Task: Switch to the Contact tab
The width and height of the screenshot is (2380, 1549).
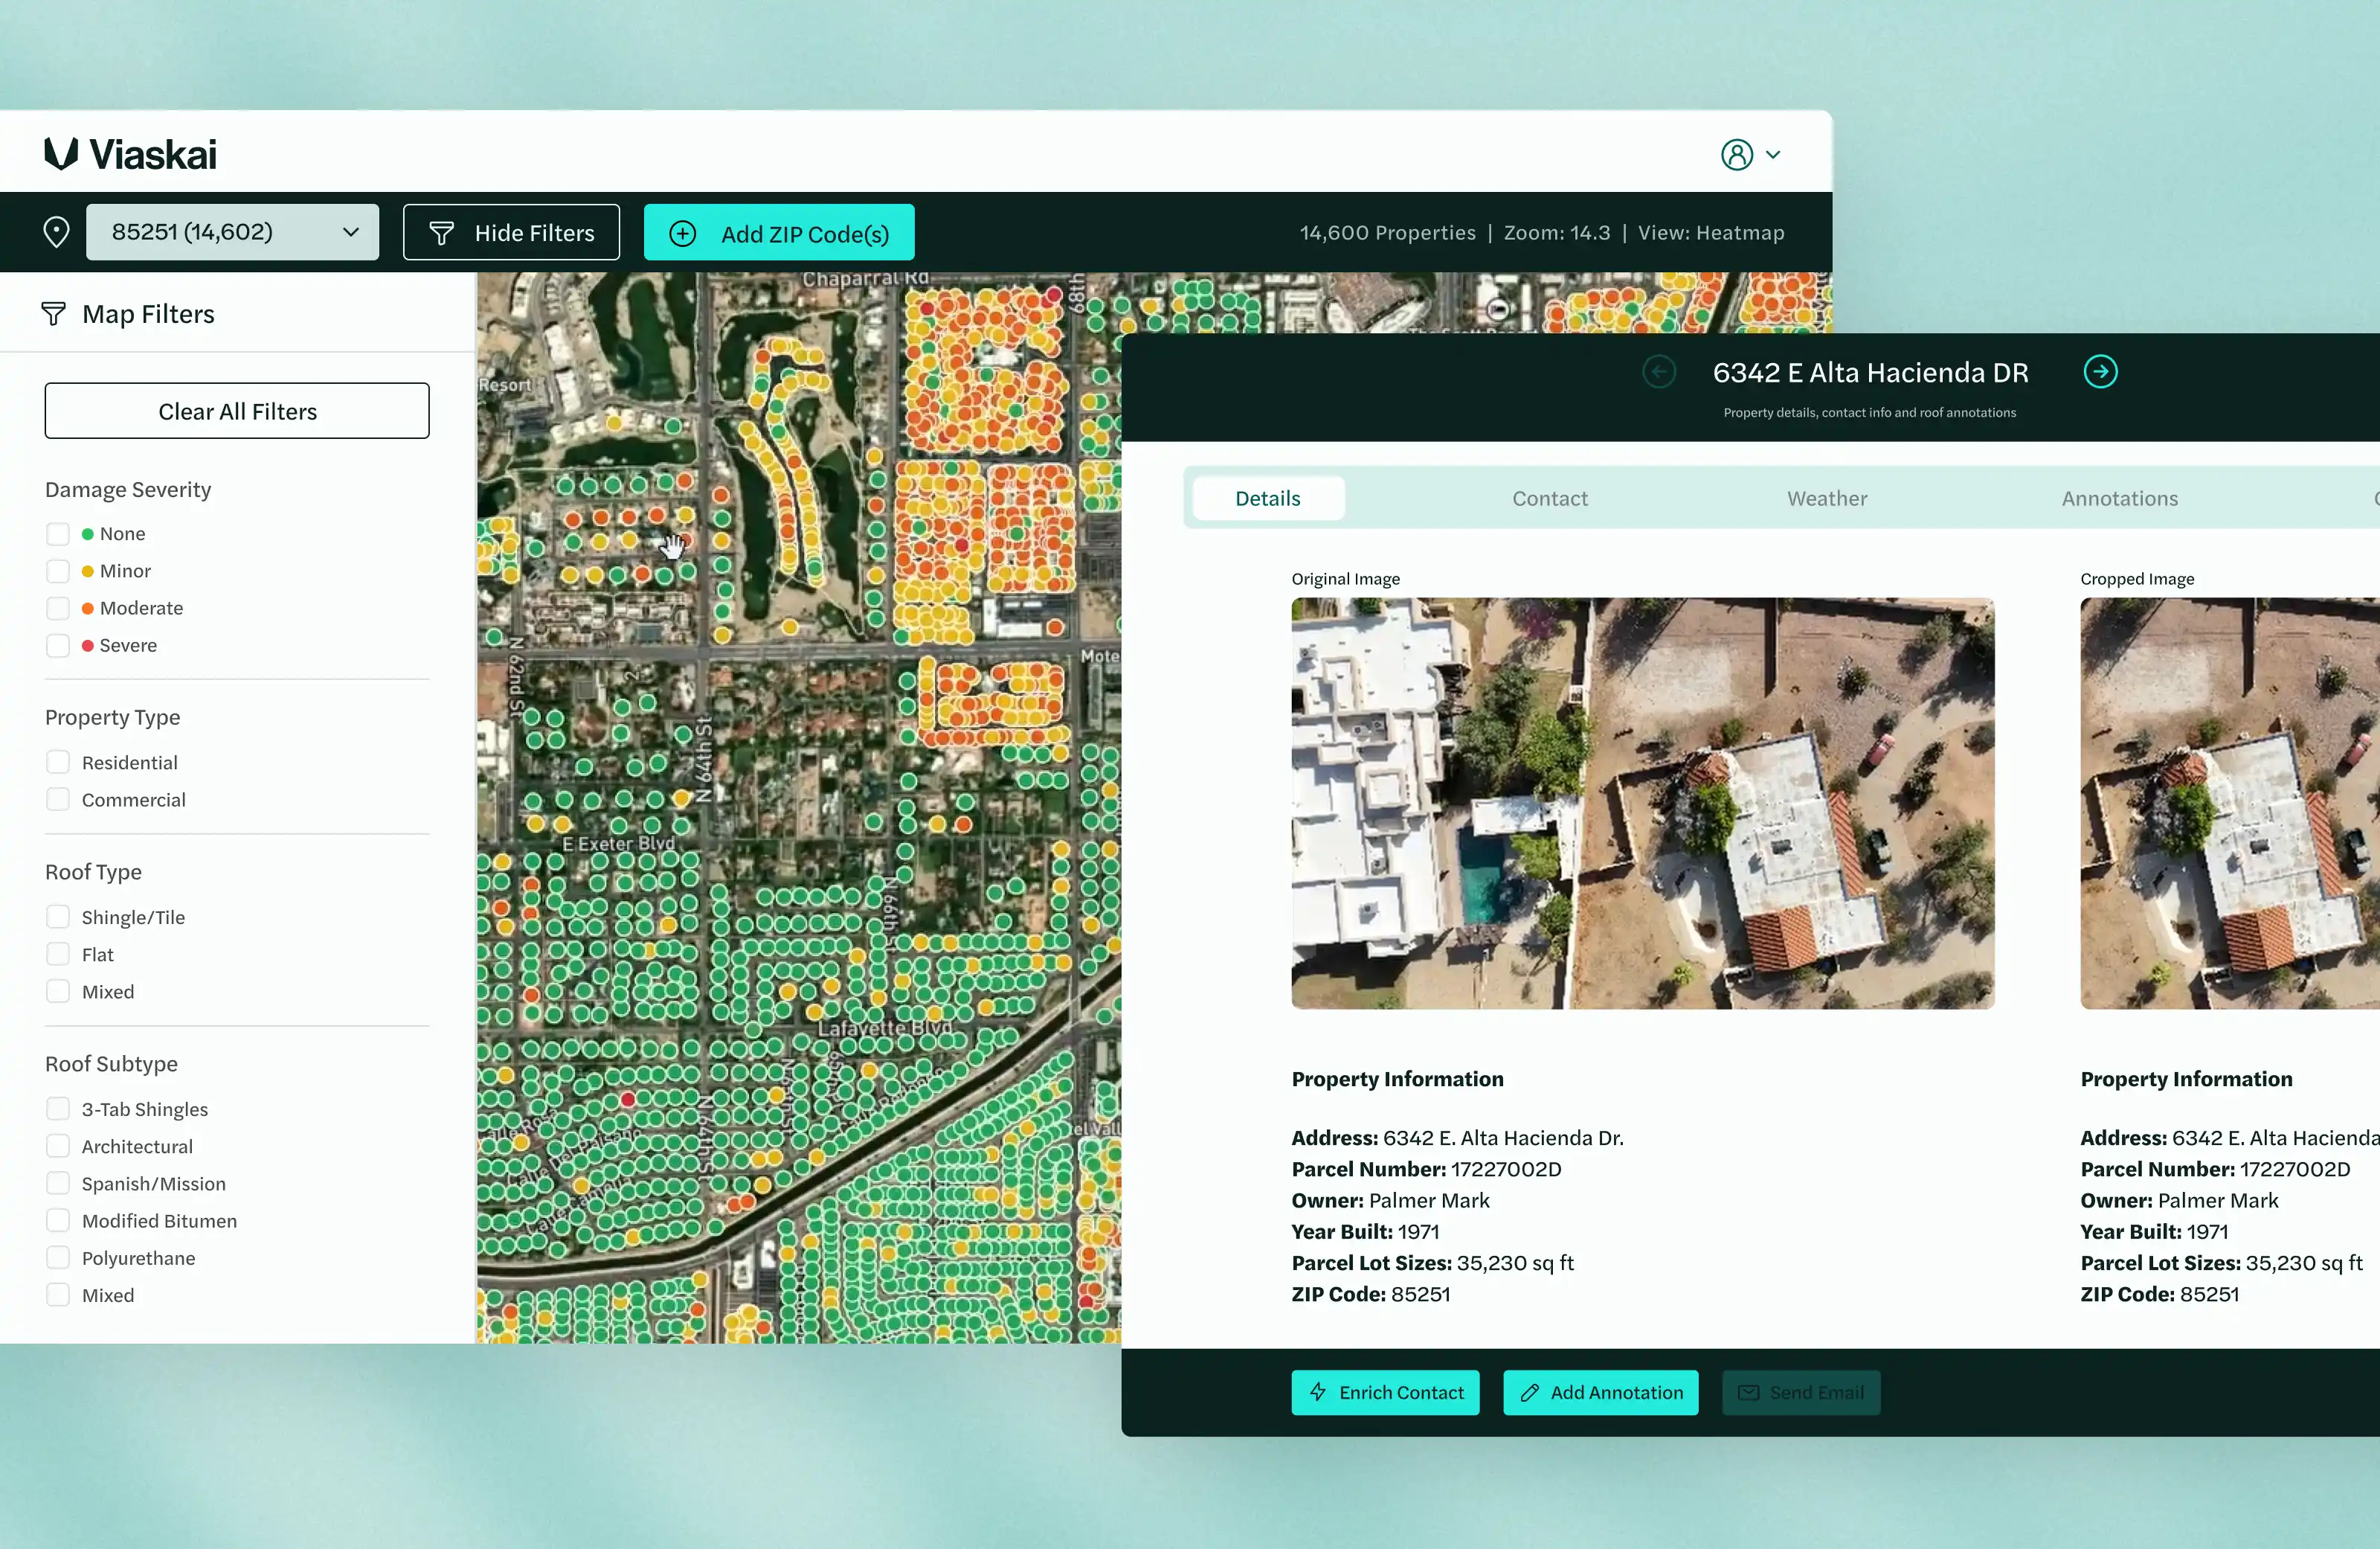Action: point(1549,498)
